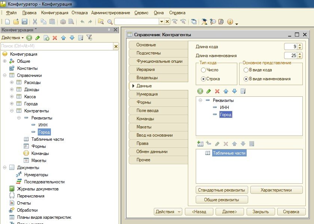Screen dimensions: 314x224
Task: Click the Undo arrow icon
Action: coord(82,22)
